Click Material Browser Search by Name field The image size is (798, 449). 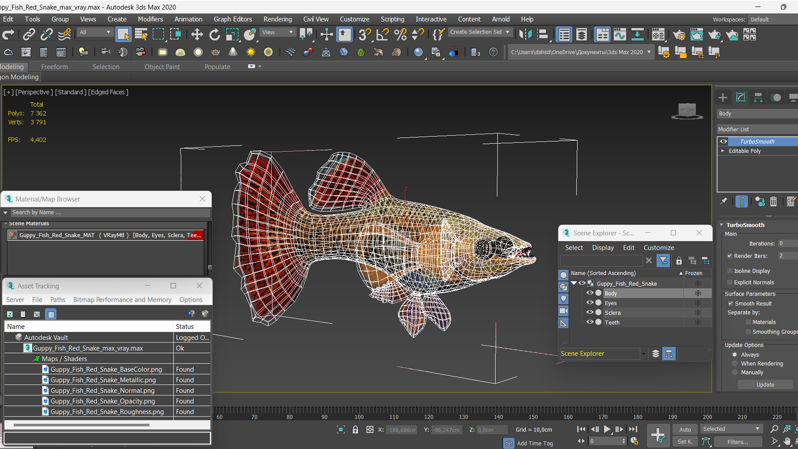(110, 212)
